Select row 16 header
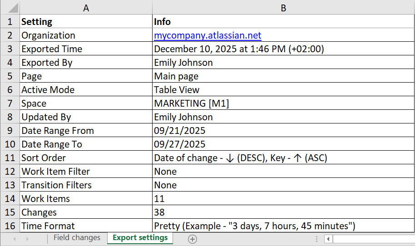The height and width of the screenshot is (246, 415). pos(10,226)
